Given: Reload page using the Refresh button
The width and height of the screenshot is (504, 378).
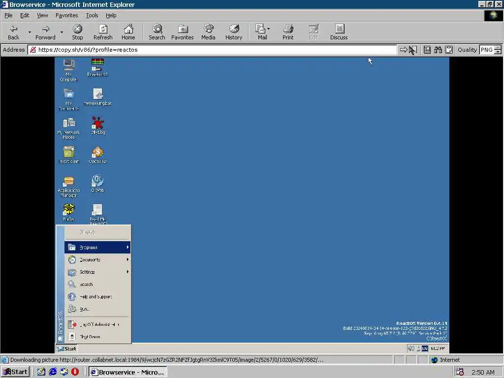Looking at the screenshot, I should (103, 32).
